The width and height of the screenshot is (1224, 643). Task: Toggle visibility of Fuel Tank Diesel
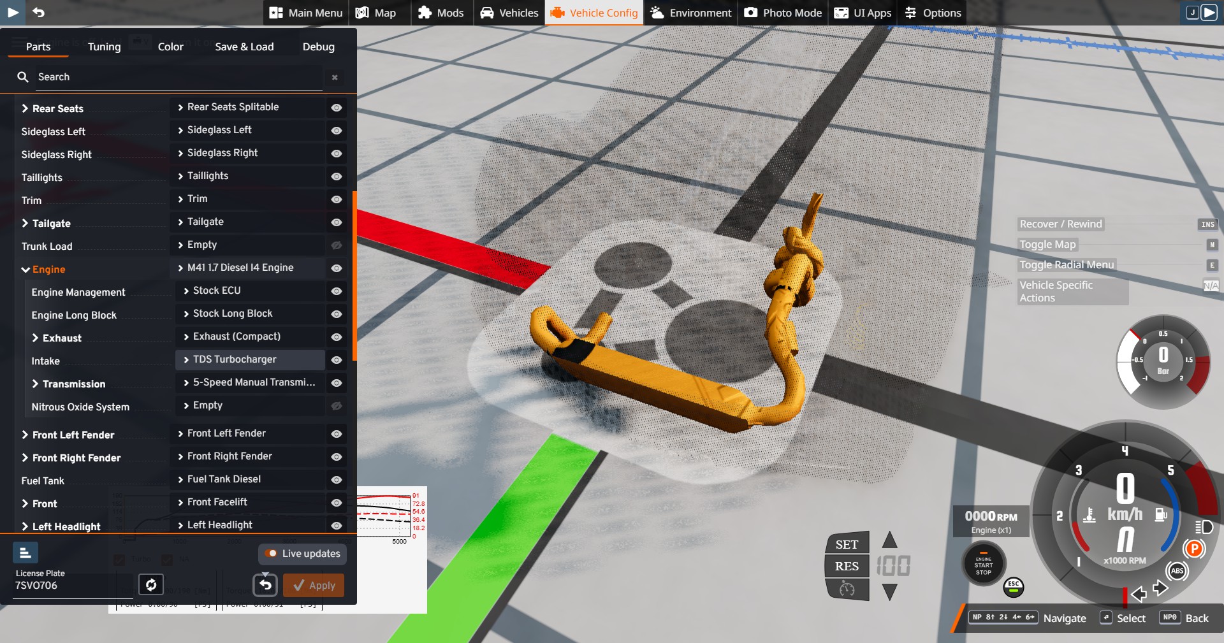click(337, 480)
